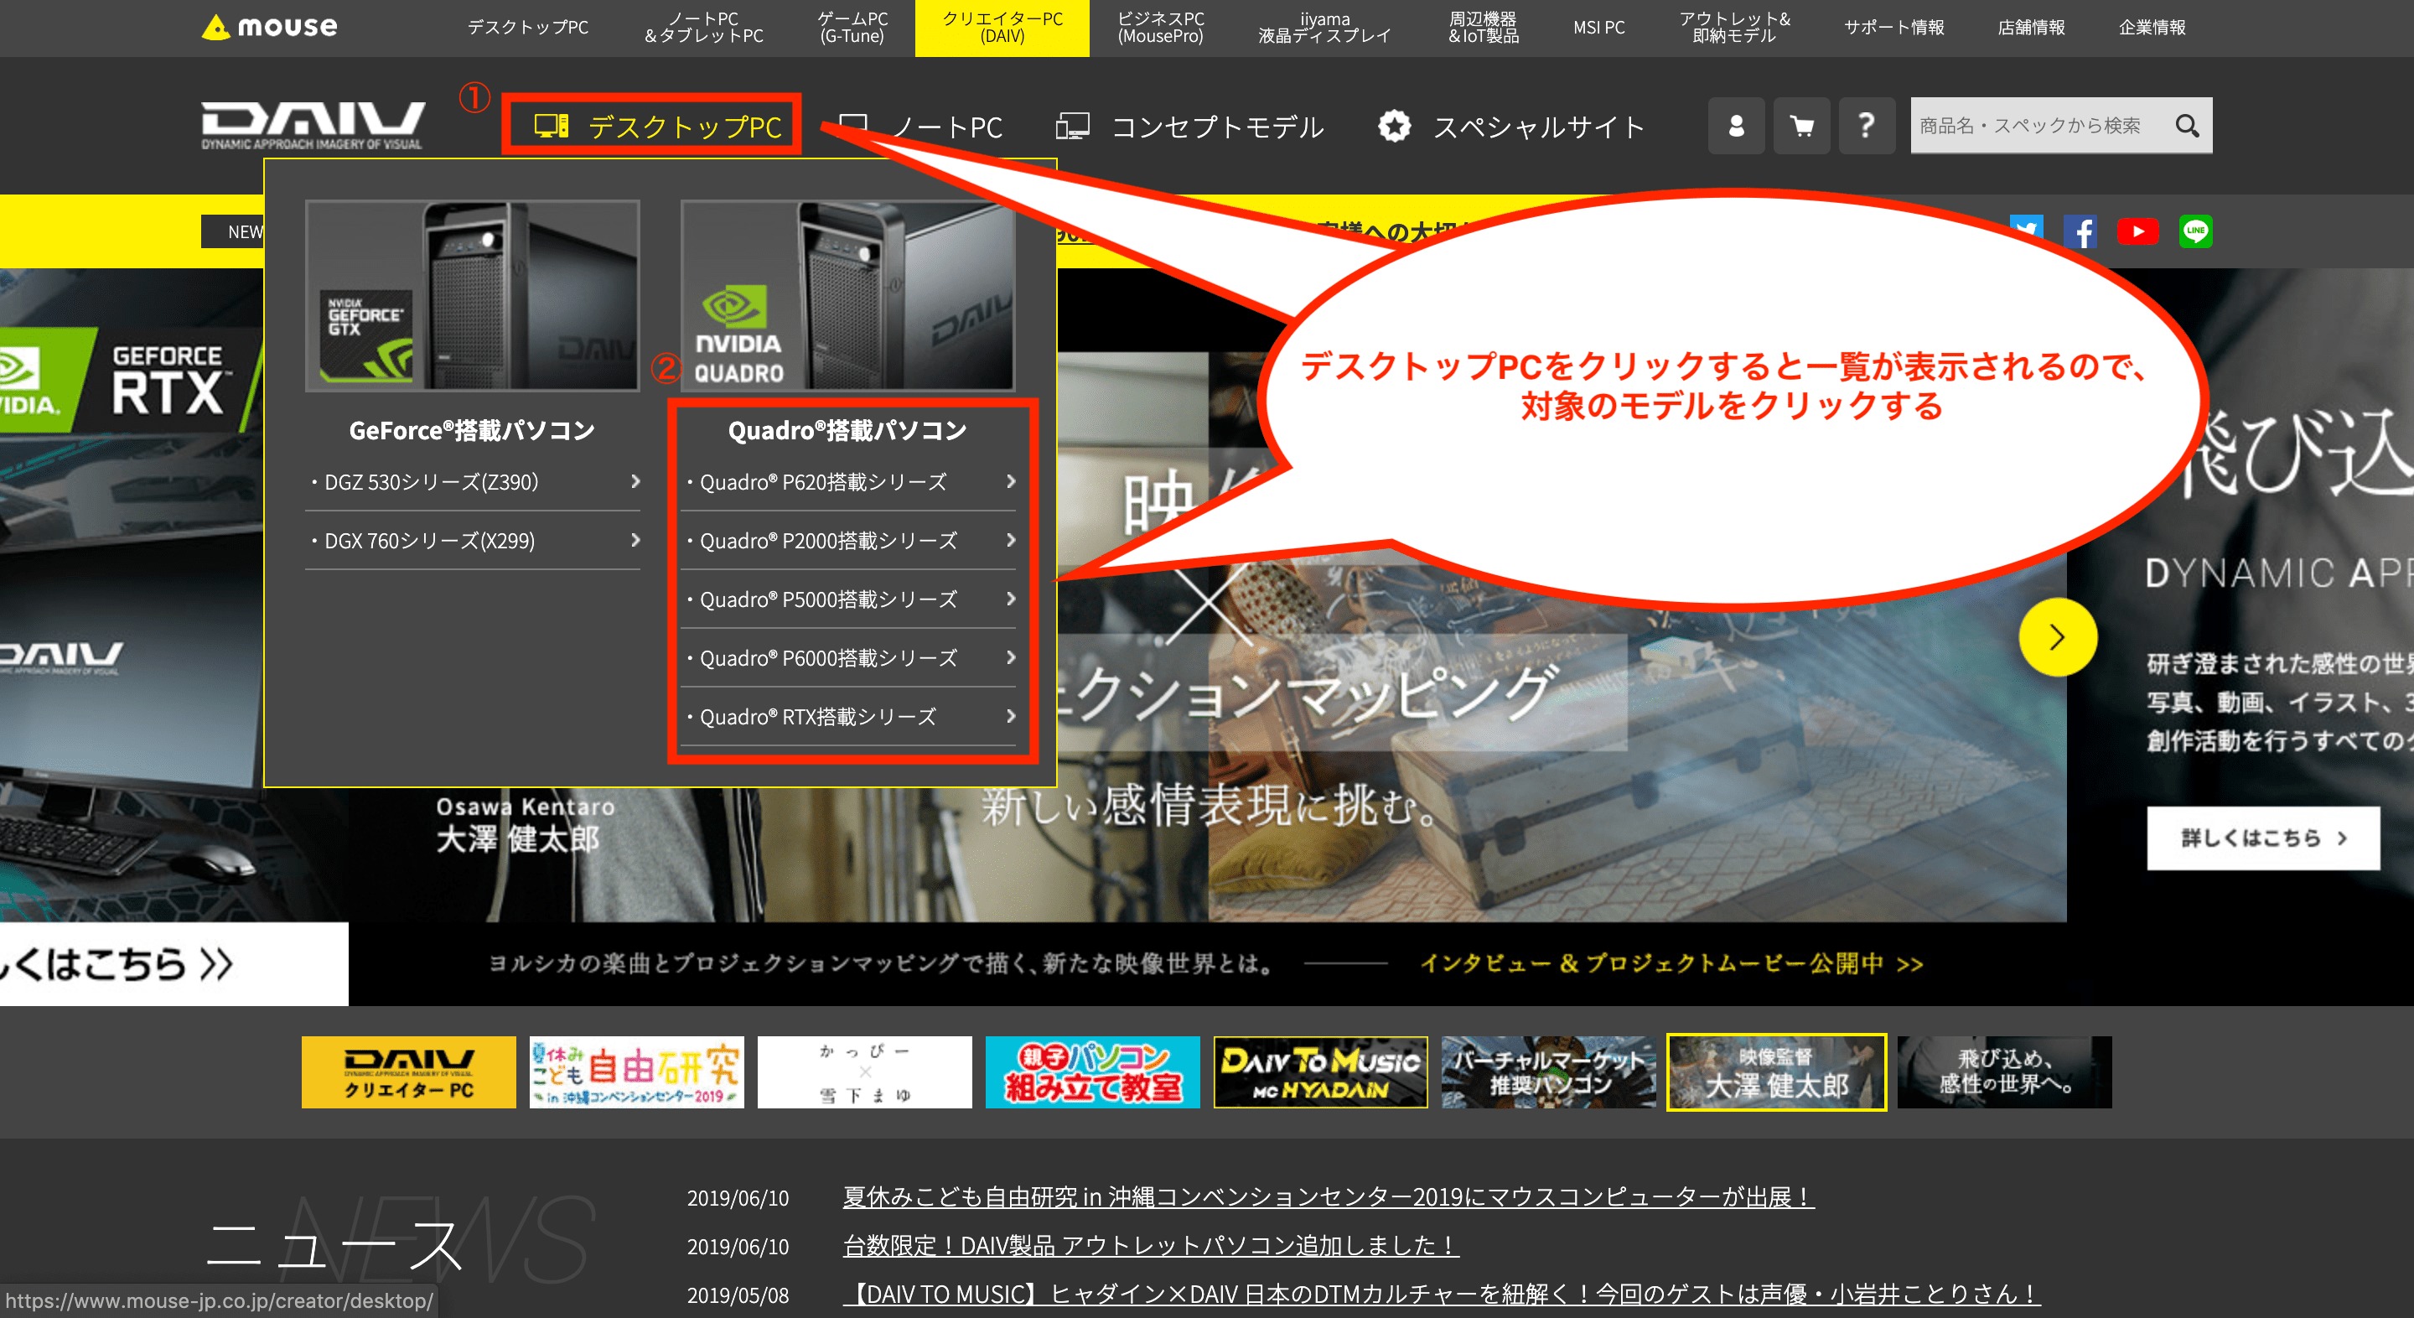Select ゲームPC (G-Tune) top tab
This screenshot has height=1318, width=2414.
[x=852, y=27]
